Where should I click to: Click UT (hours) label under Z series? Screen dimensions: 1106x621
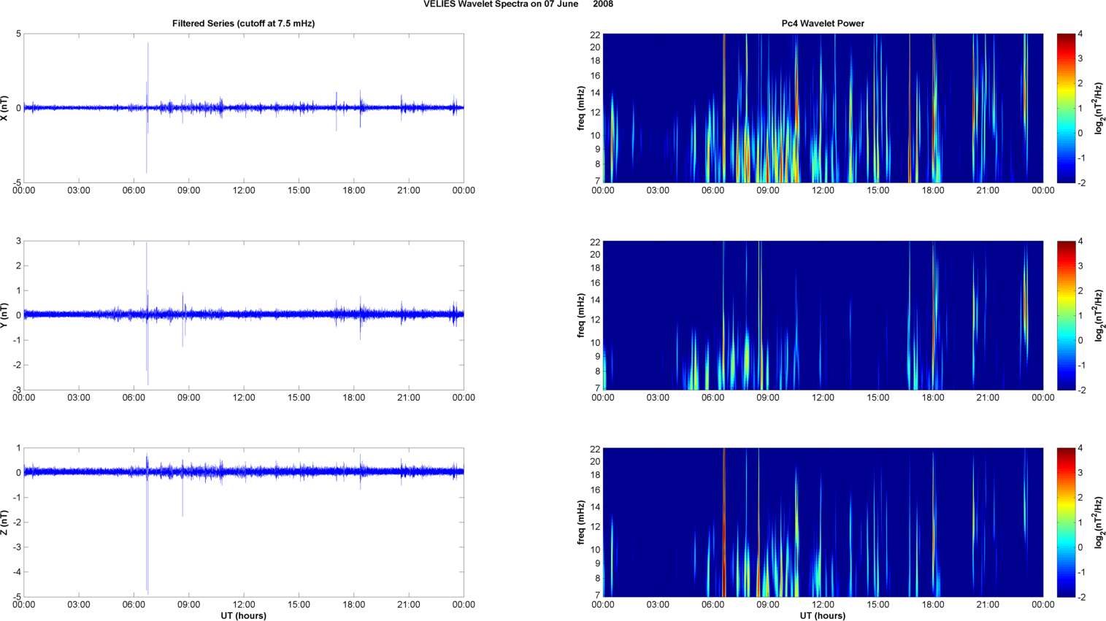tap(243, 616)
